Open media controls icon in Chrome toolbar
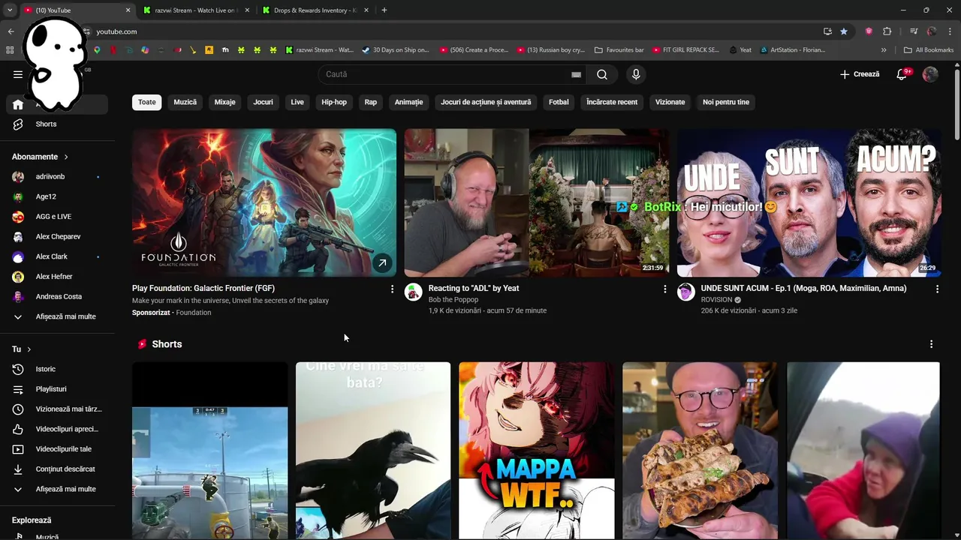 [x=914, y=31]
